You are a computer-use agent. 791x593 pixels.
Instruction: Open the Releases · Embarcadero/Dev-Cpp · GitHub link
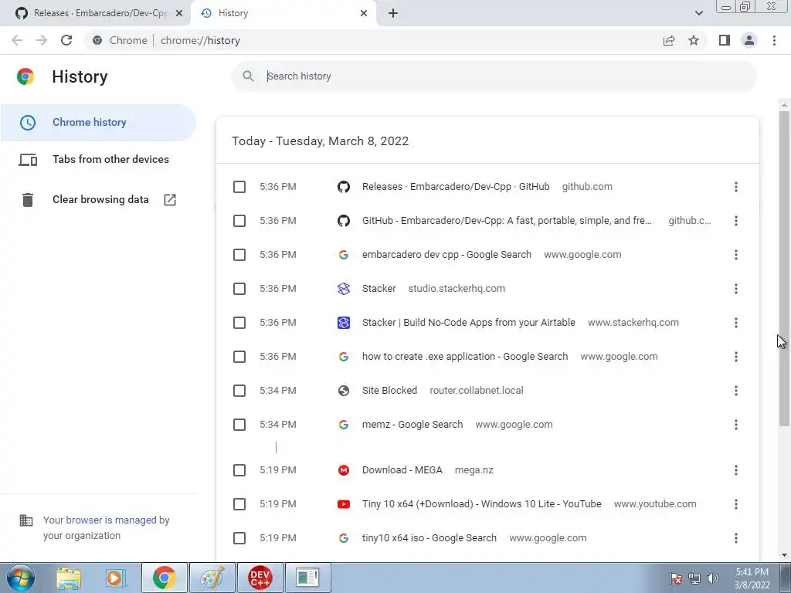tap(456, 187)
